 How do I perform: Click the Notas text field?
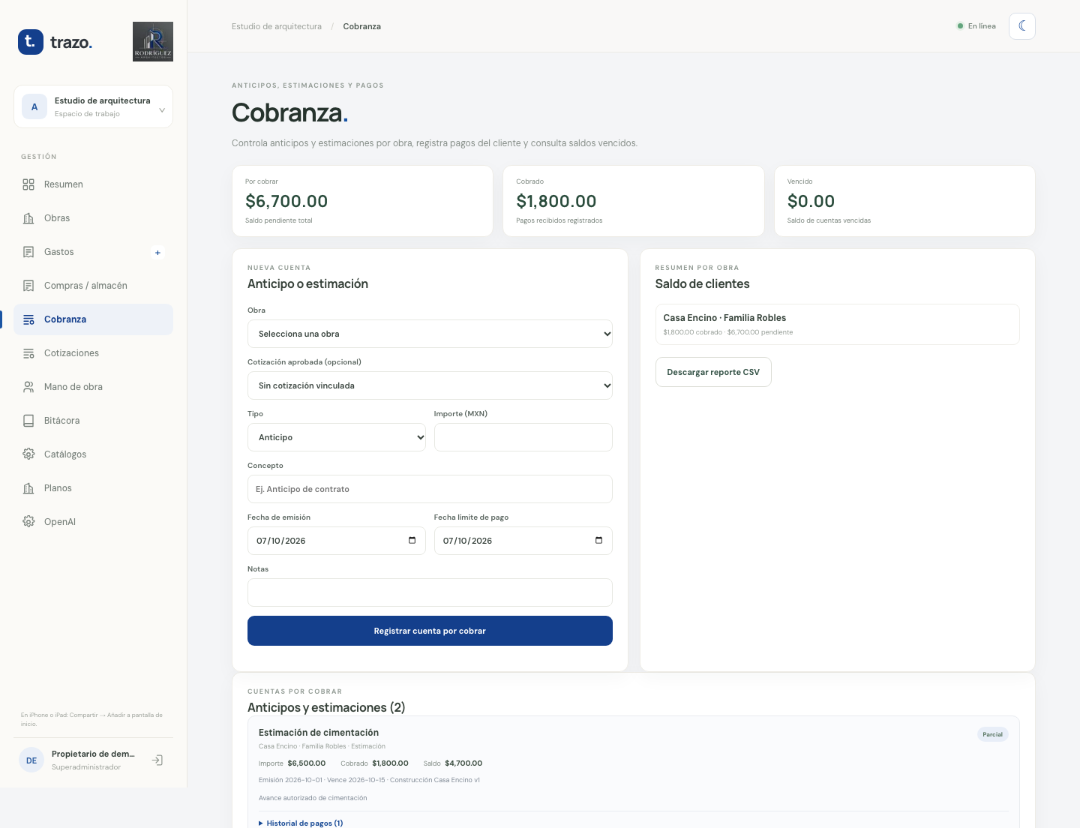coord(430,592)
